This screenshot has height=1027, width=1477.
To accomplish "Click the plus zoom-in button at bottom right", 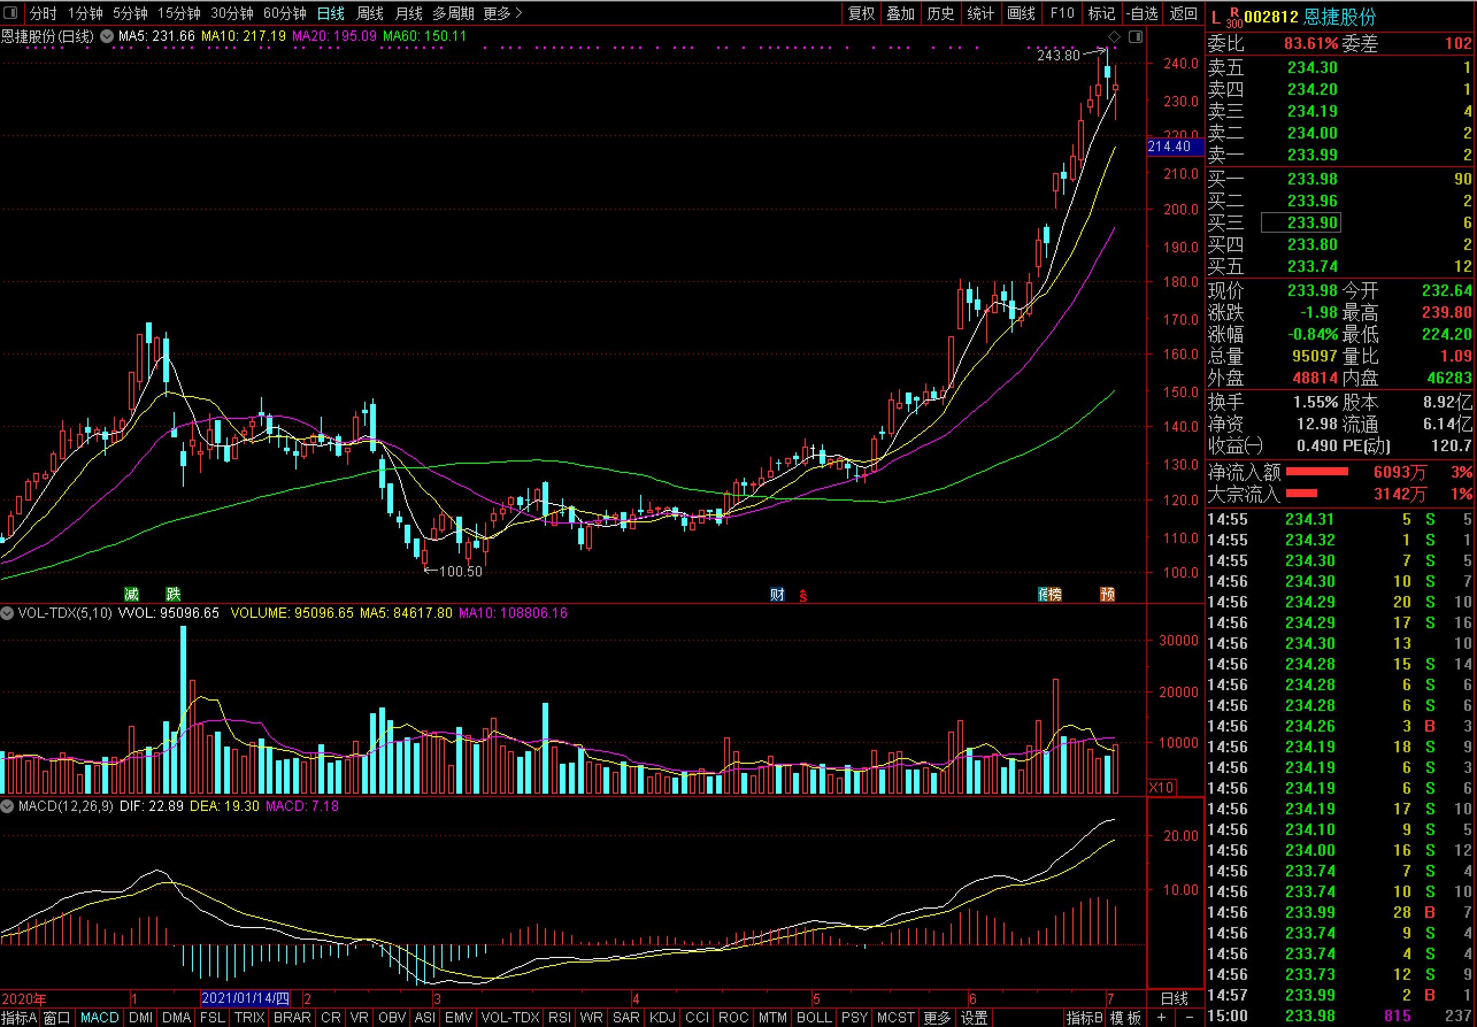I will (1161, 1017).
